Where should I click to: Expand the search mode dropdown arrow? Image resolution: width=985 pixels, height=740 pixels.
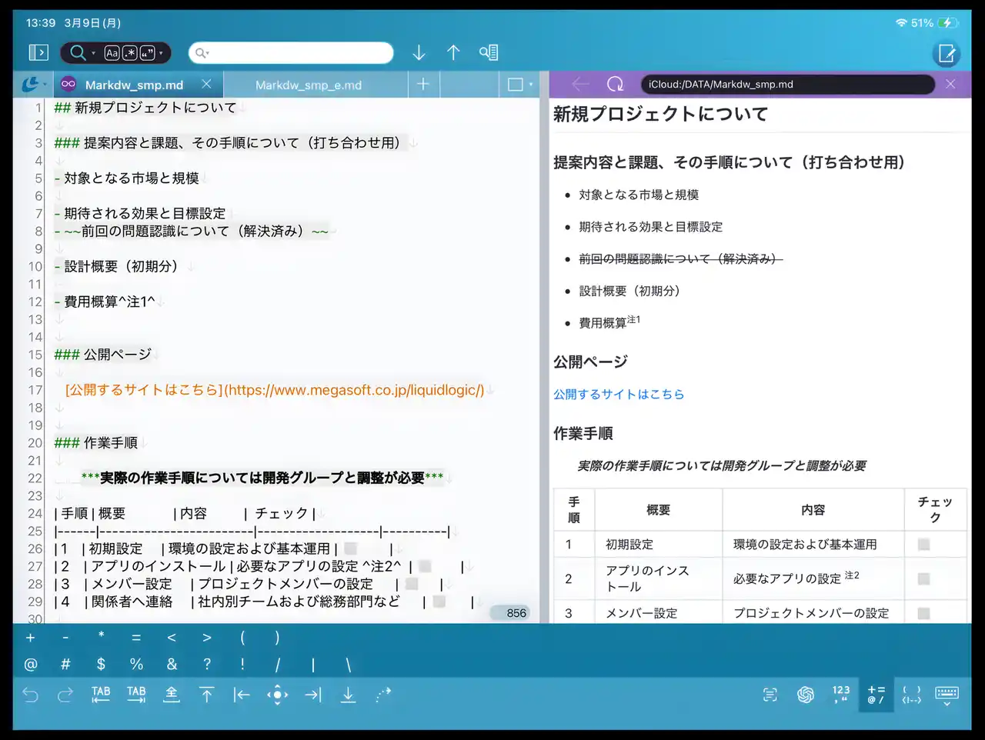pos(94,53)
